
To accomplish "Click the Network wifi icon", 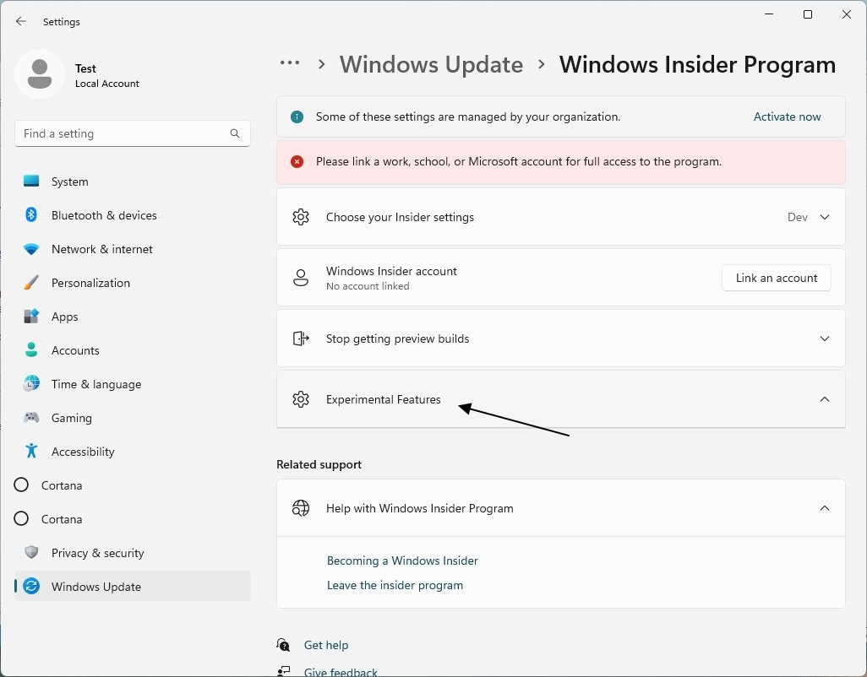I will pyautogui.click(x=31, y=249).
